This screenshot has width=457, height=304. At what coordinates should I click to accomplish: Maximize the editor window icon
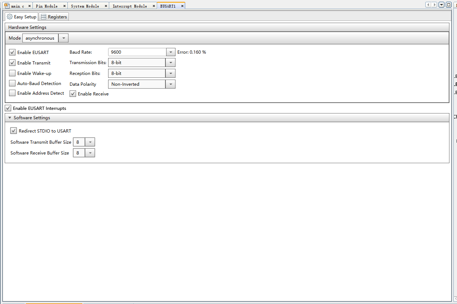point(448,5)
